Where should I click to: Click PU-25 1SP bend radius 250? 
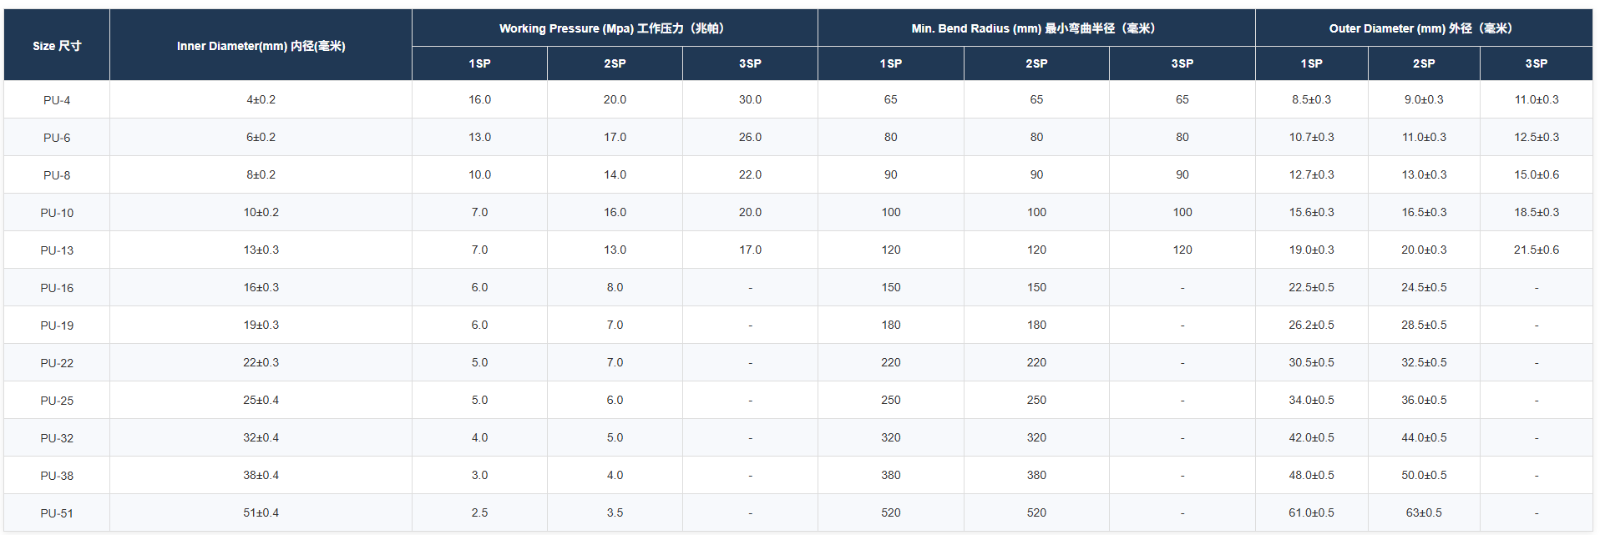[x=891, y=400]
